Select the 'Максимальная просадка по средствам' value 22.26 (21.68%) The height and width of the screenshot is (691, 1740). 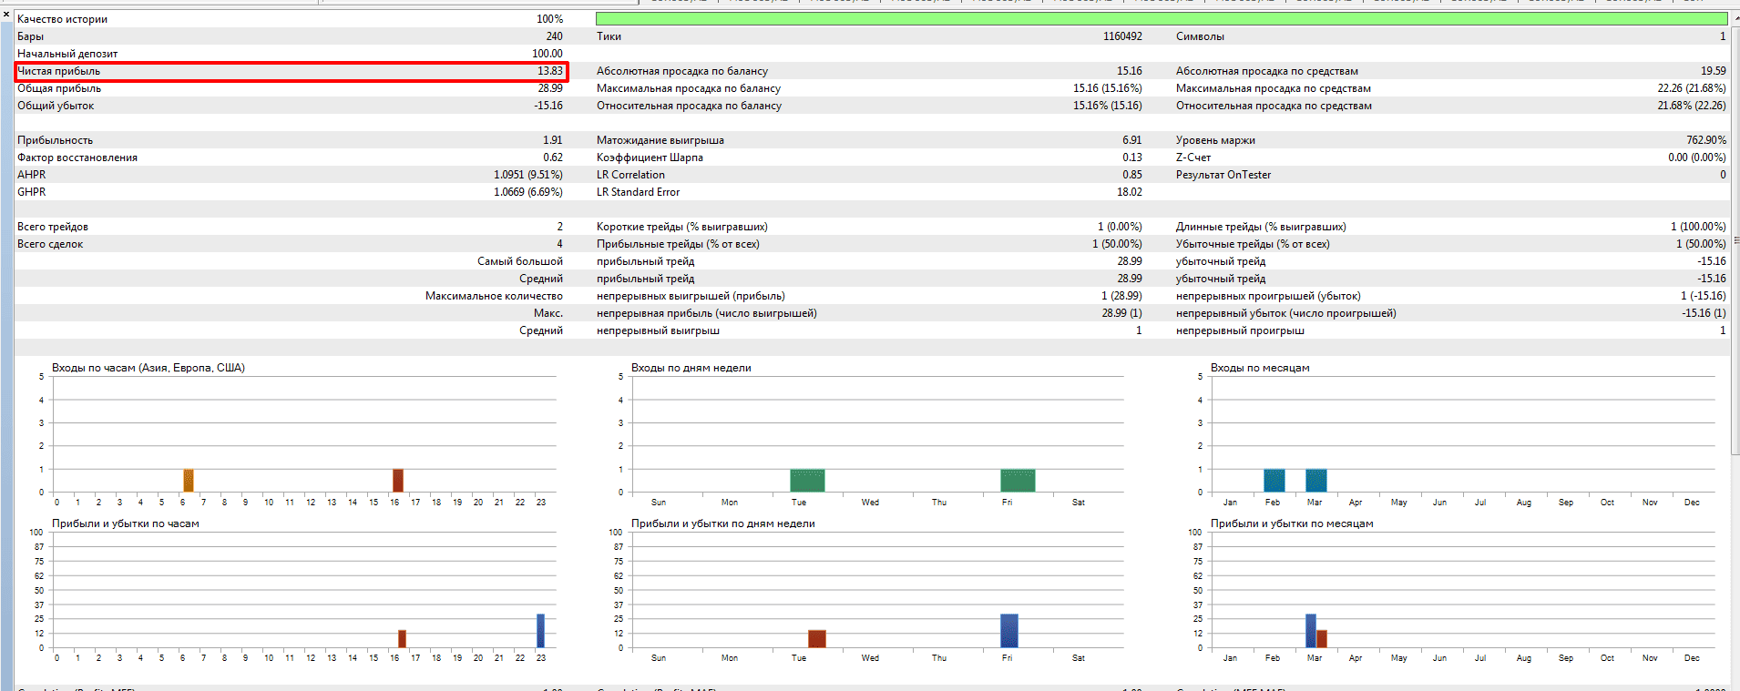1692,88
